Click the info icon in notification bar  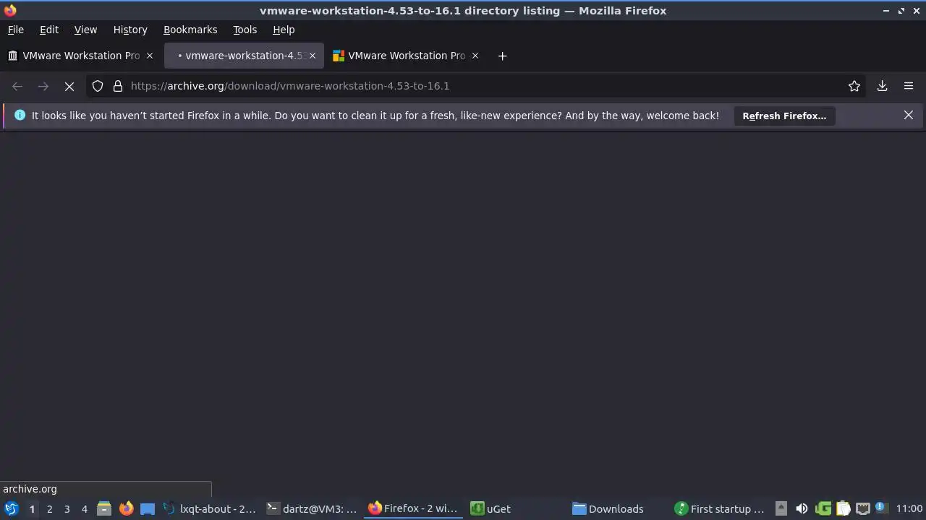tap(20, 115)
